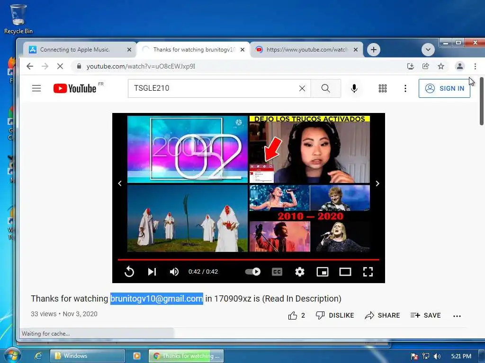
Task: Open the 'DEJO LOS TRUCOS ACTIVADOS' thumbnail
Action: (x=310, y=149)
